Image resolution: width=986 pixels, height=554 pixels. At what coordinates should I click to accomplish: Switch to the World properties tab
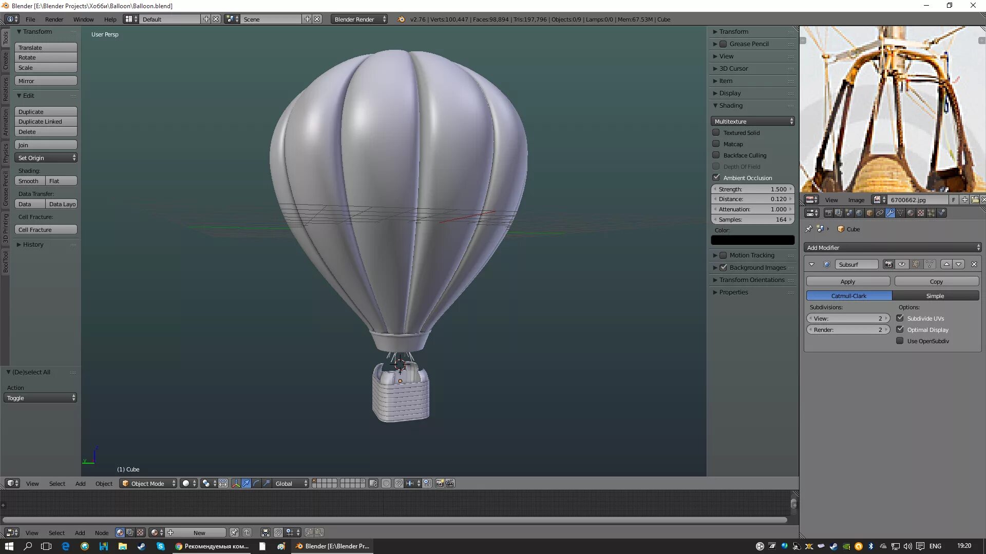tap(859, 213)
